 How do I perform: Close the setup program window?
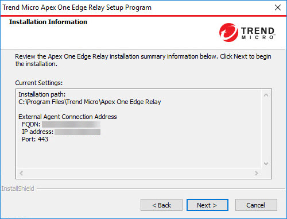[x=278, y=7]
